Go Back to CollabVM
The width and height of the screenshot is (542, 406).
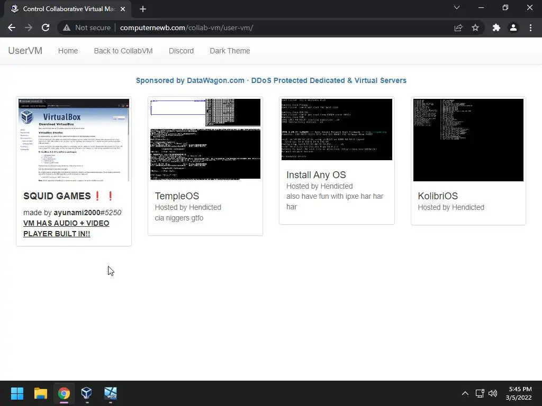(x=123, y=51)
